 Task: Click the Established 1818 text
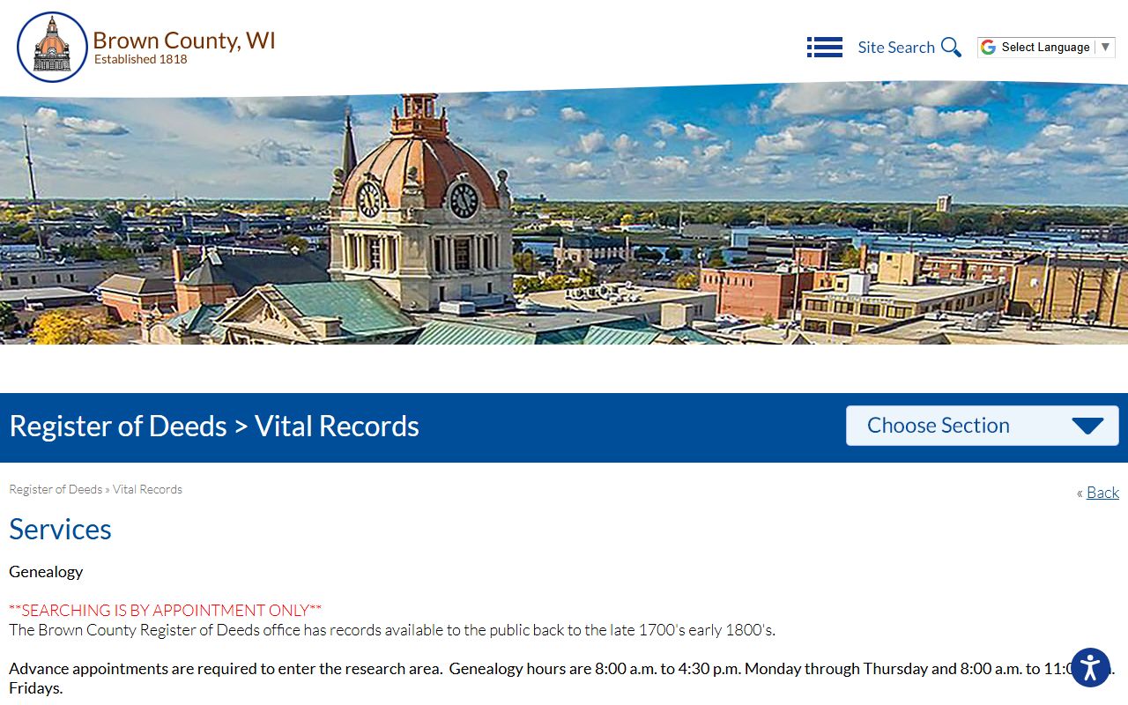(x=141, y=60)
